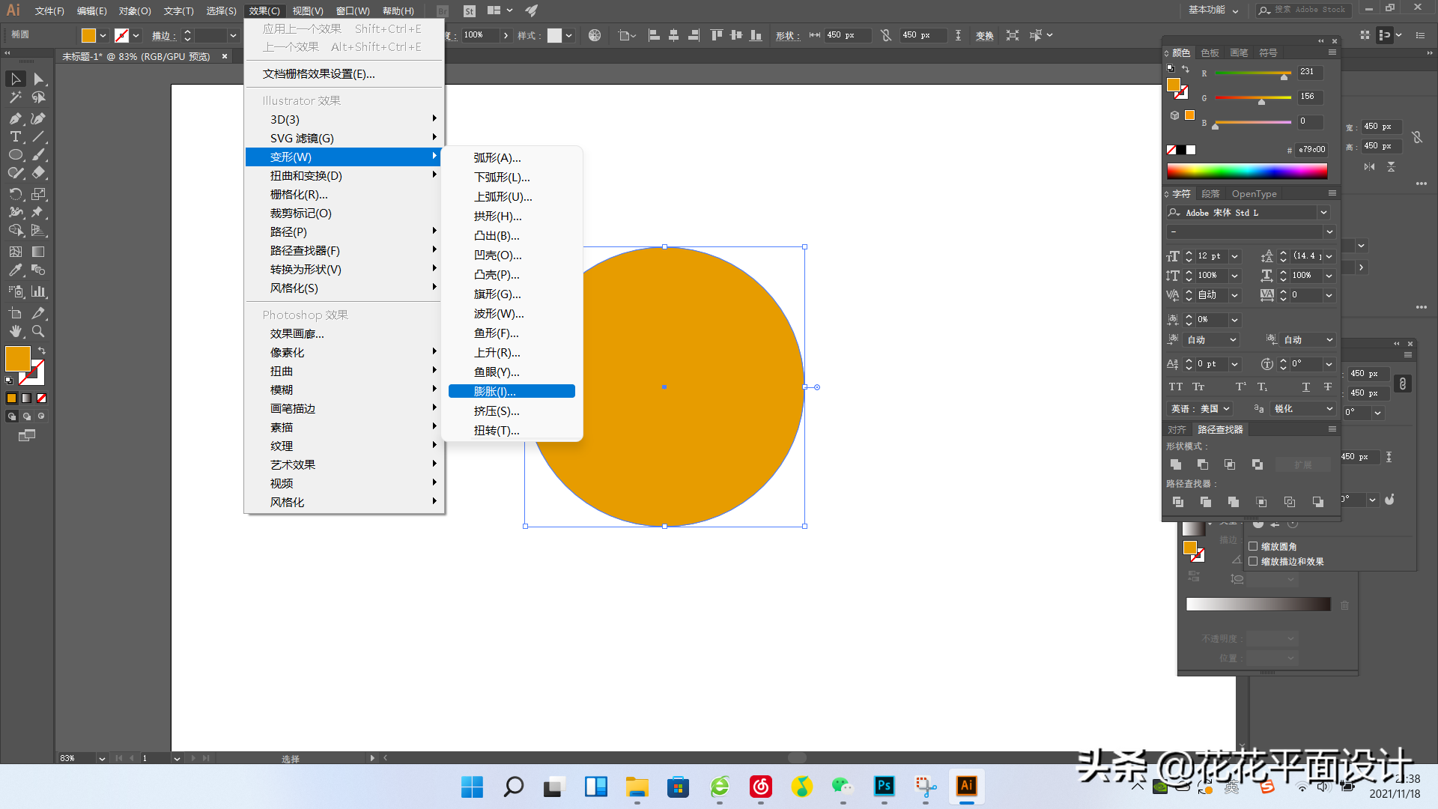This screenshot has width=1438, height=809.
Task: Toggle the All Caps (TT) text button
Action: pyautogui.click(x=1176, y=387)
